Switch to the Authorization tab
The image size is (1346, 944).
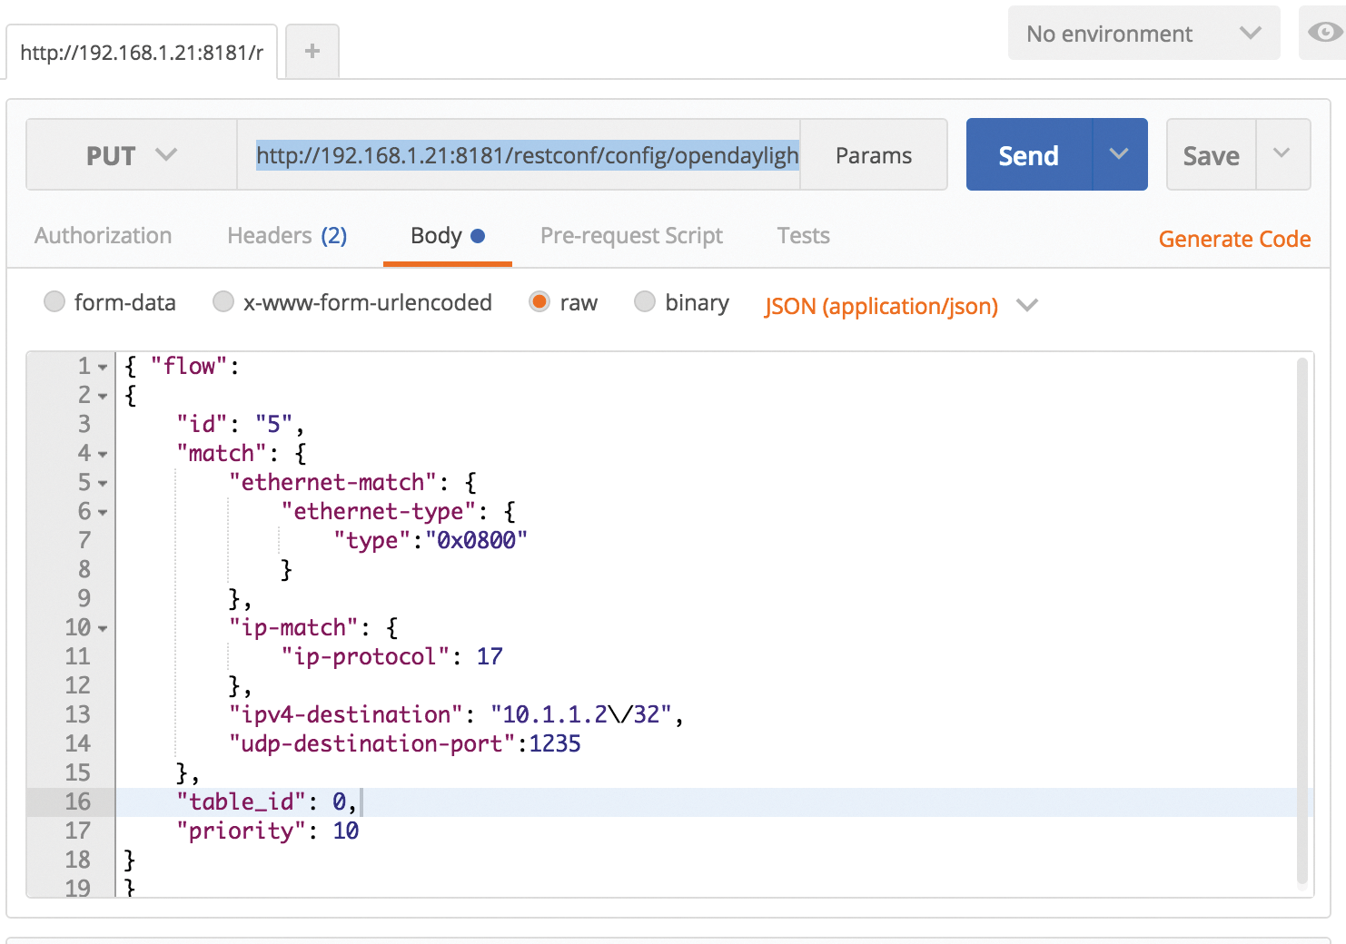click(103, 235)
